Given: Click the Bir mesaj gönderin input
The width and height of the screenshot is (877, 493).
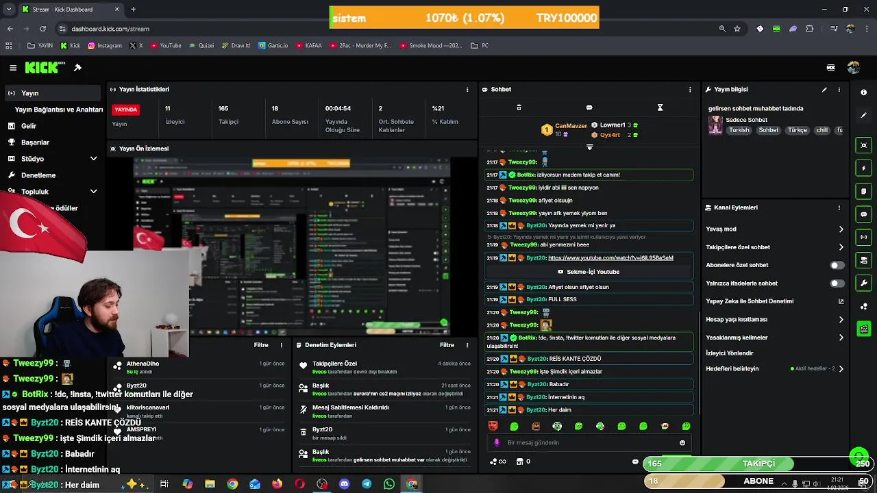Looking at the screenshot, I should (589, 443).
